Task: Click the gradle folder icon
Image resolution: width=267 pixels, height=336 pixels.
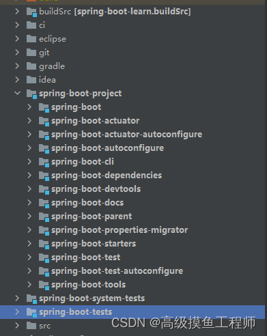Action: [31, 66]
